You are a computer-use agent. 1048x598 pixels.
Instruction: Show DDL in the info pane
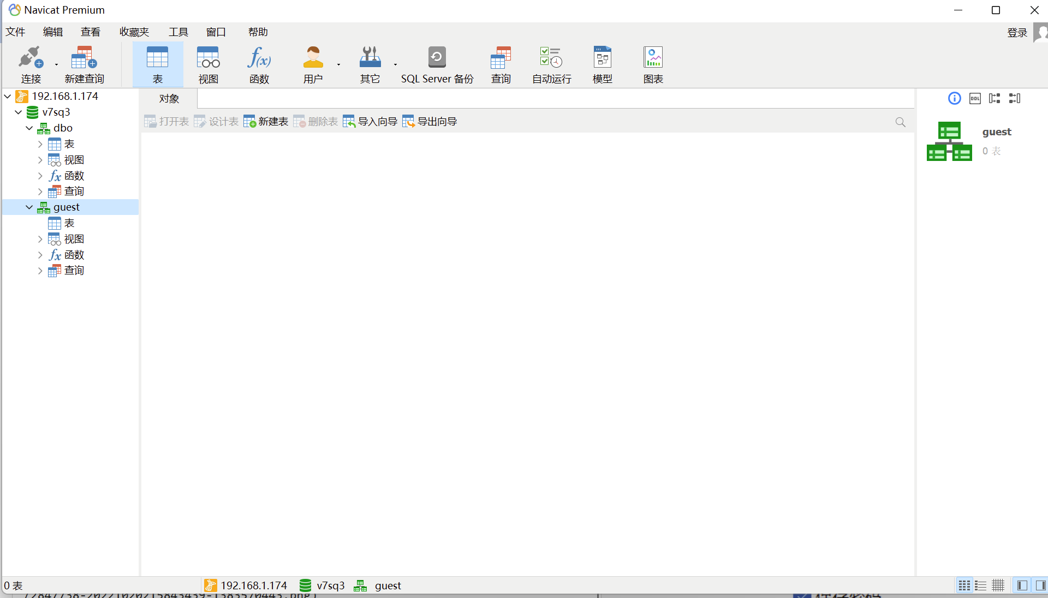click(975, 98)
